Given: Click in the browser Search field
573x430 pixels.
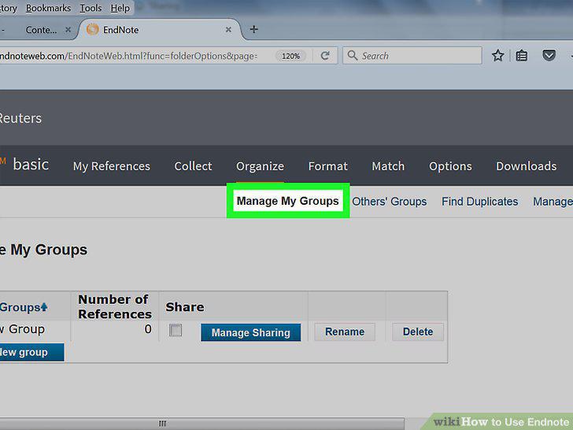Looking at the screenshot, I should pos(412,56).
